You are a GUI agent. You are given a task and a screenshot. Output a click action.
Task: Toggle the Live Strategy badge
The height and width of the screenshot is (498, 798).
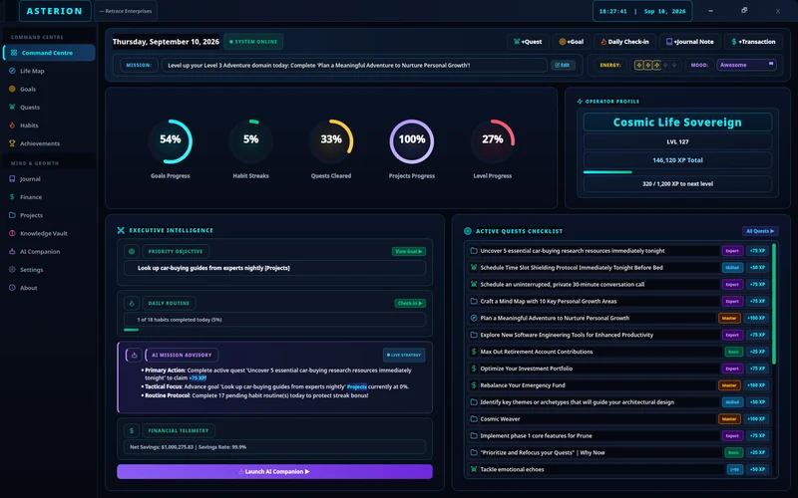point(404,355)
